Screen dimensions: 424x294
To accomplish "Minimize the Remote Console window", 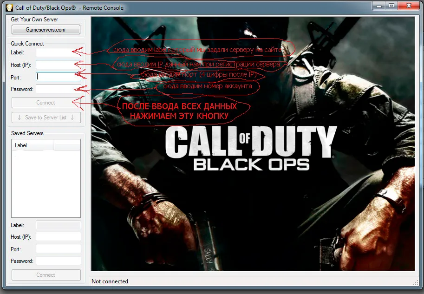I will (x=378, y=6).
